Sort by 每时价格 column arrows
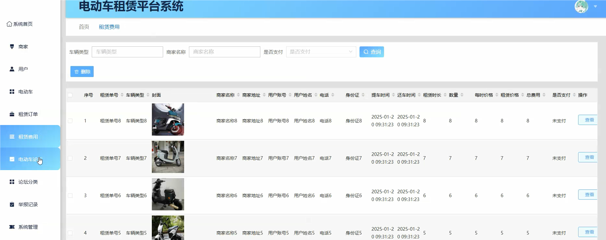This screenshot has width=606, height=240. (497, 95)
